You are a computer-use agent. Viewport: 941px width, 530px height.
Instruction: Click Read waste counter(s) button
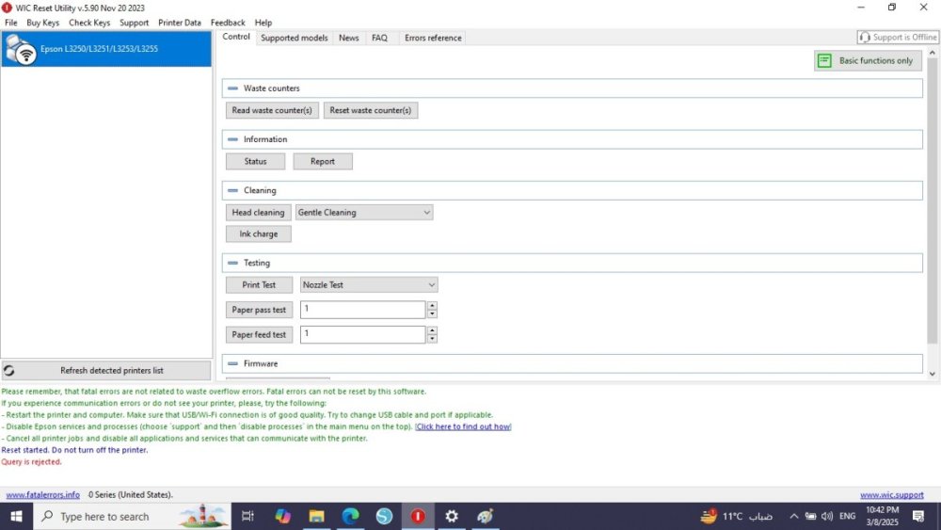272,110
